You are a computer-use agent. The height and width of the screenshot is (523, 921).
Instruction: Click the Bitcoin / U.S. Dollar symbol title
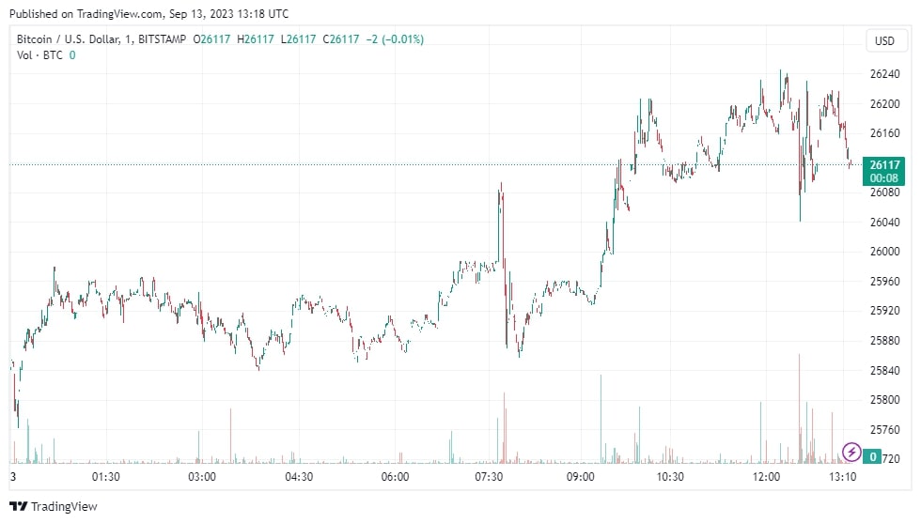click(x=69, y=39)
